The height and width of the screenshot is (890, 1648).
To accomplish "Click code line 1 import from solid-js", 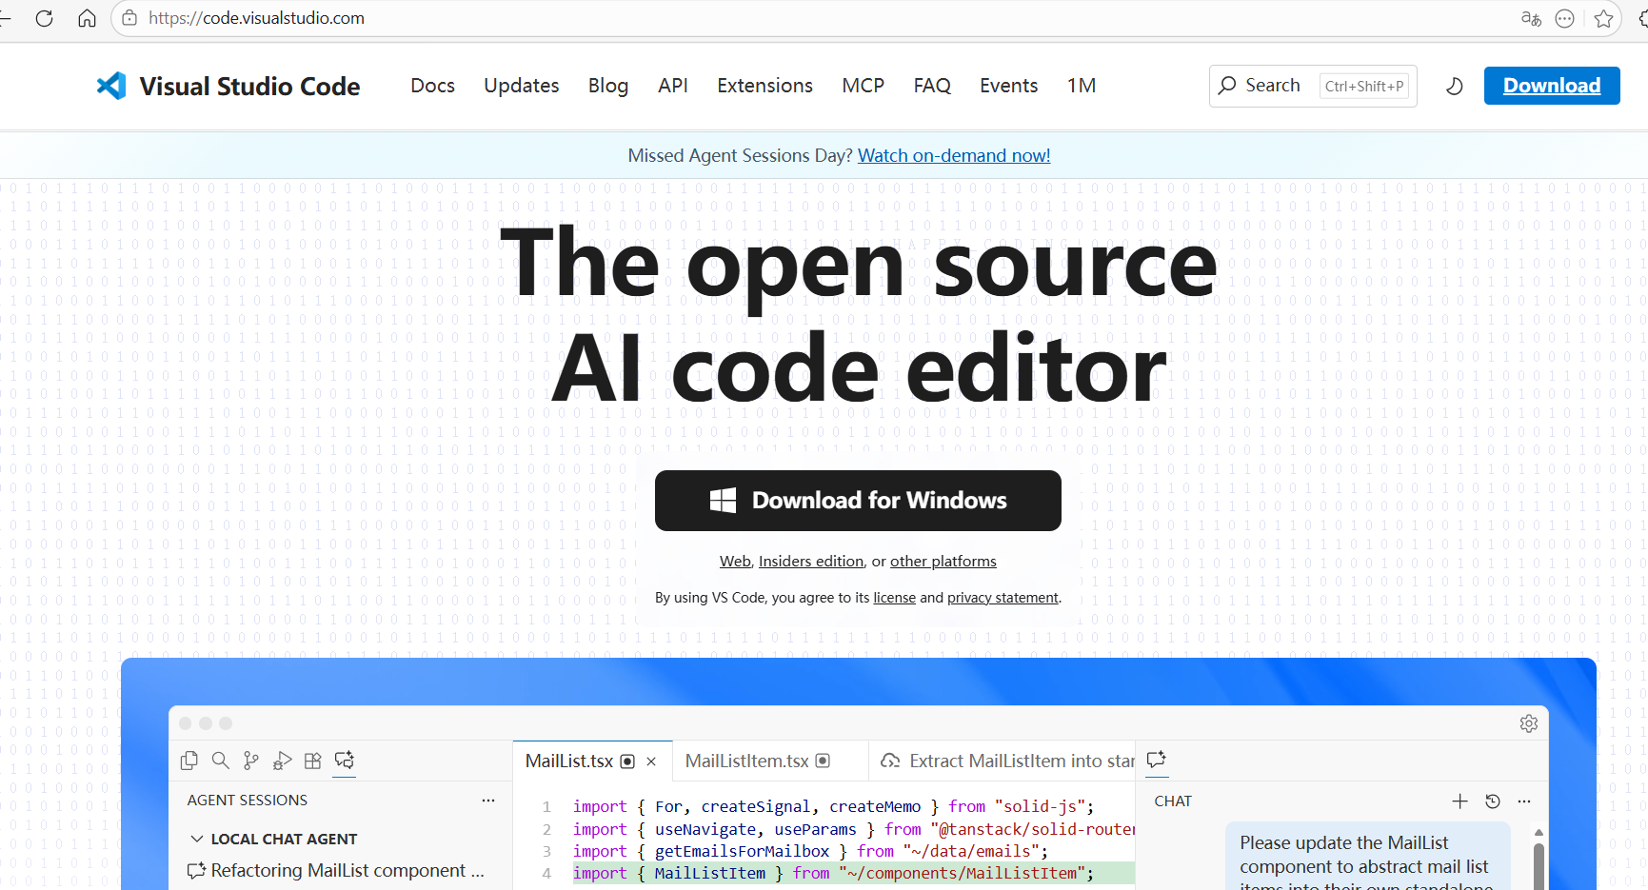I will pyautogui.click(x=833, y=807).
